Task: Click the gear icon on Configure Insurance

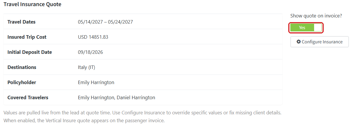Action: 298,42
